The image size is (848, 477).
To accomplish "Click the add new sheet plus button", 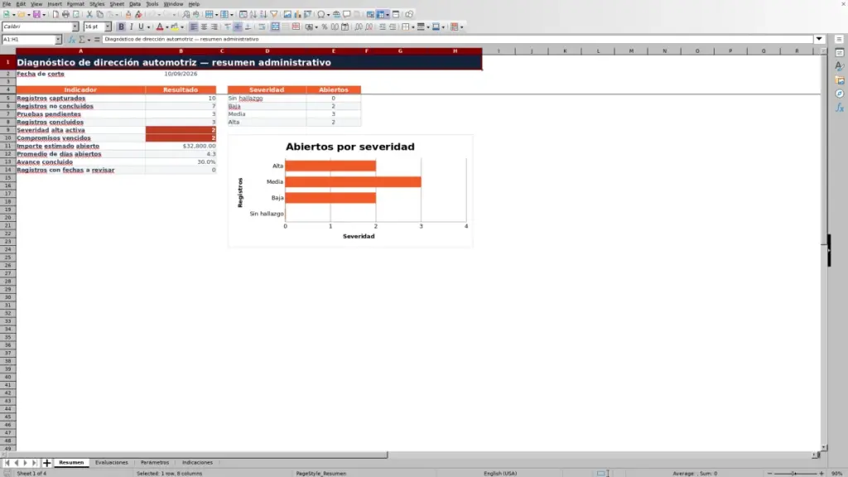I will coord(46,462).
